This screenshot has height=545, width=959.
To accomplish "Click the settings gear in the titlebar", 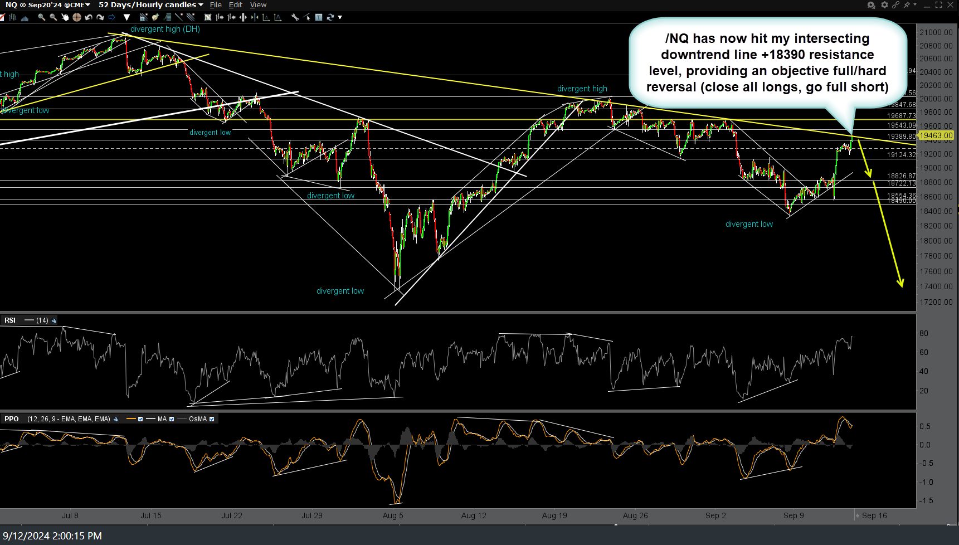I will [x=884, y=4].
